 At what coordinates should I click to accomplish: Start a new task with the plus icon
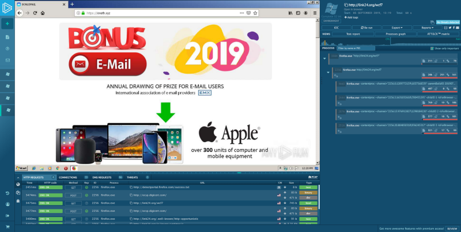pyautogui.click(x=7, y=24)
